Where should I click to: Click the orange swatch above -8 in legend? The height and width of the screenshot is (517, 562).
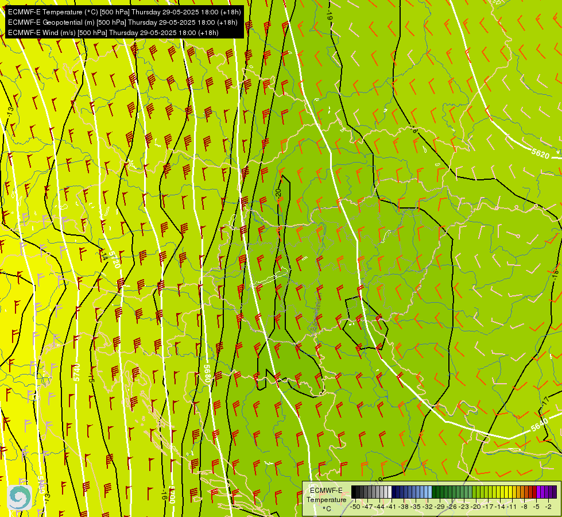pos(522,492)
